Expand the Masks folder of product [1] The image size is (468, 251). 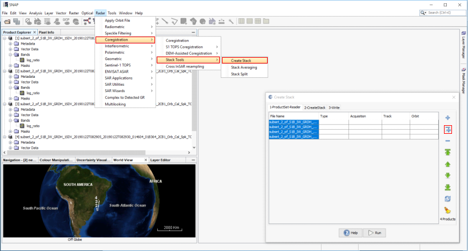click(10, 65)
